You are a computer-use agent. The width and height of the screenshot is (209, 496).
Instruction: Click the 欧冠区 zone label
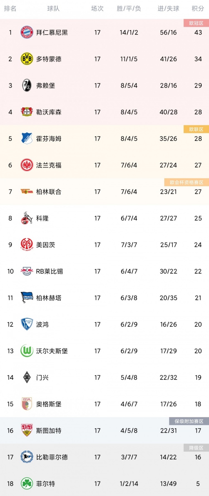point(196,23)
